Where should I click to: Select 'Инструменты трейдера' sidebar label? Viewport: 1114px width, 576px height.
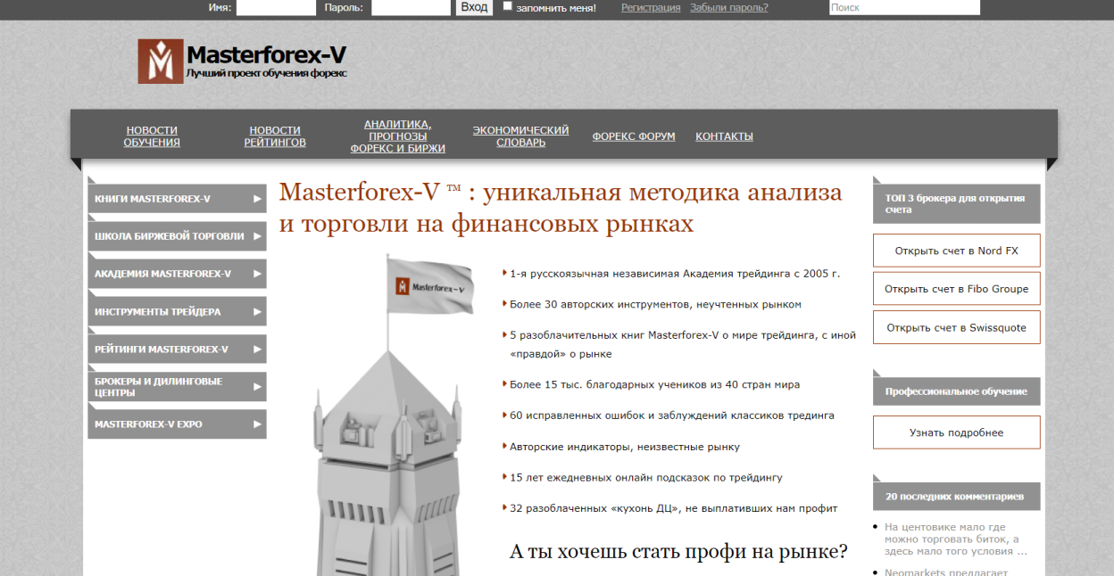(x=157, y=312)
